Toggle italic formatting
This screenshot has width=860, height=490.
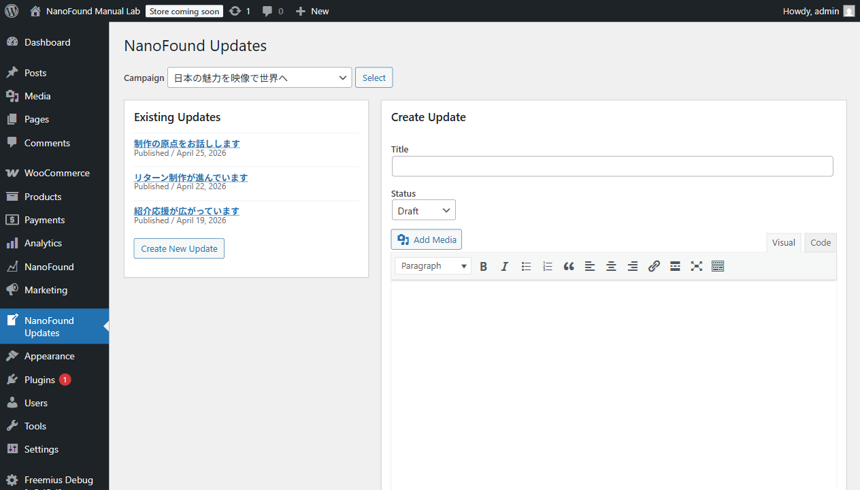point(504,266)
